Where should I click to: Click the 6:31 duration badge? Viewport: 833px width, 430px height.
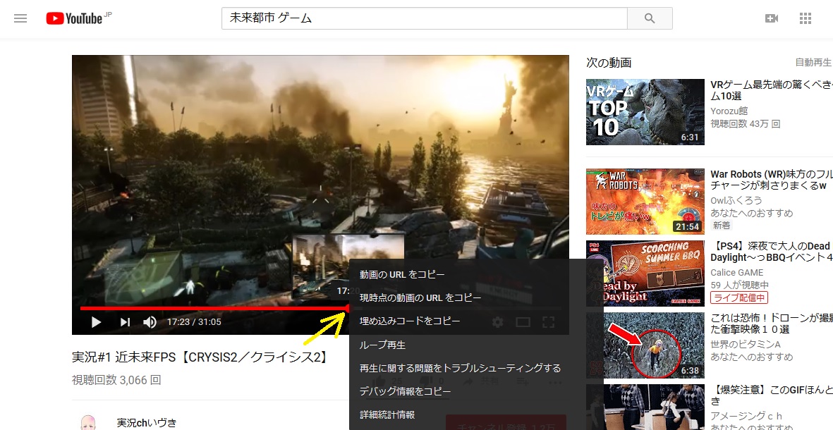point(690,137)
